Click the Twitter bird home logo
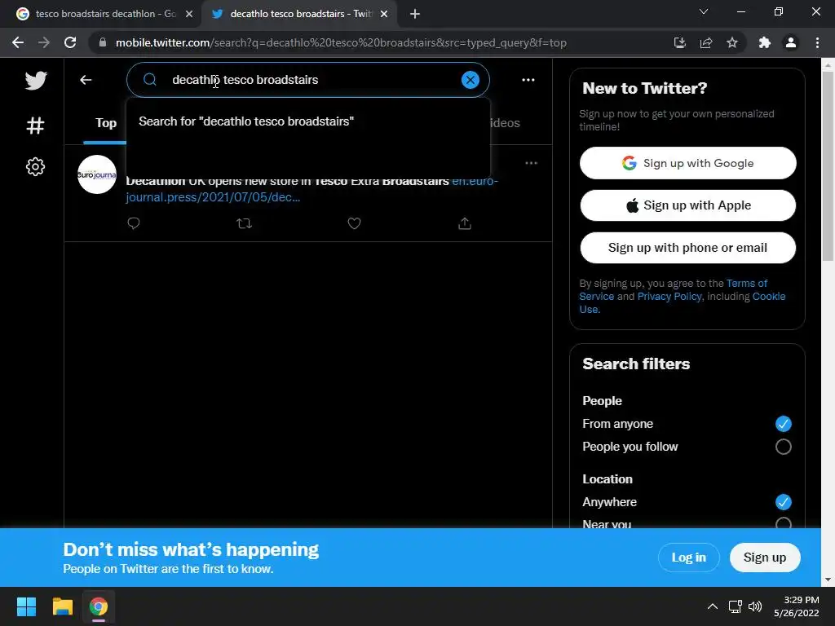Screen dimensions: 835x626 point(36,81)
